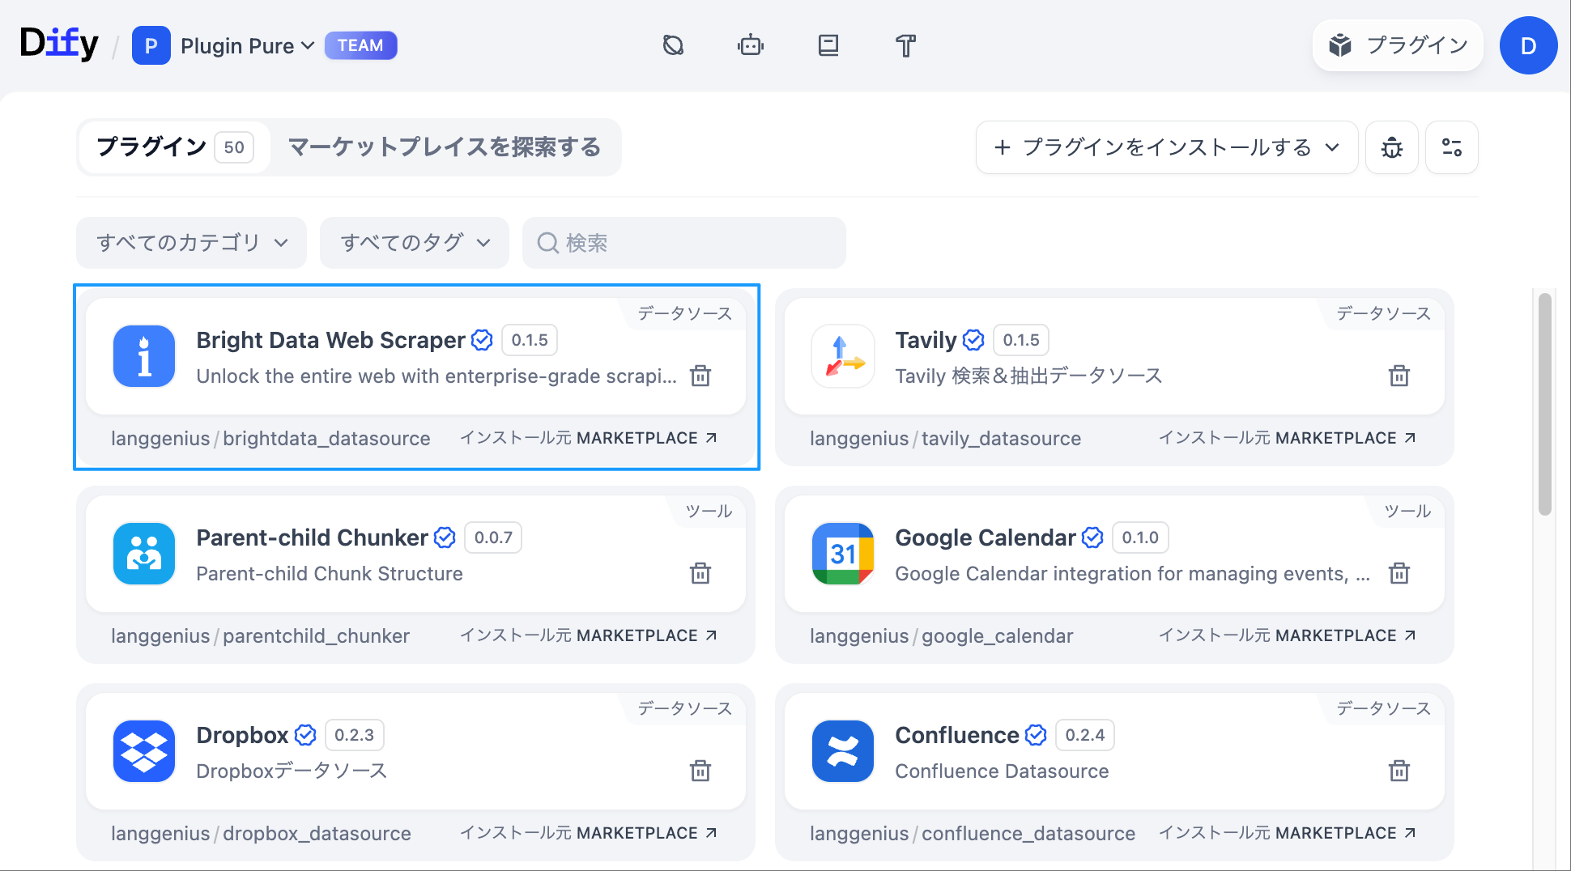Click the Dropbox plugin icon

(144, 751)
